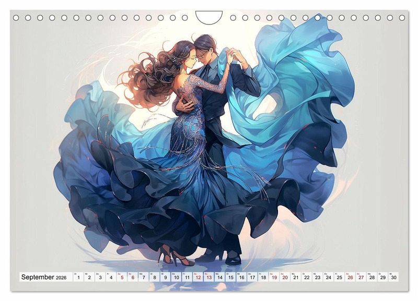Pick date cell 24
This screenshot has height=301, width=418.
tap(329, 277)
